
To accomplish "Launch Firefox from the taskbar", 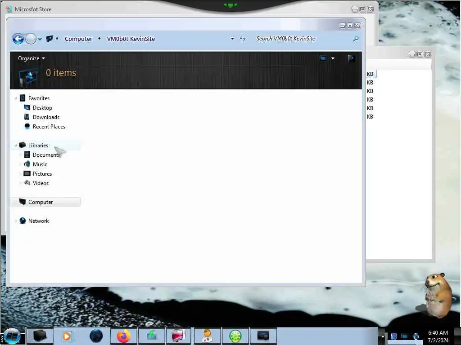I will (x=123, y=336).
